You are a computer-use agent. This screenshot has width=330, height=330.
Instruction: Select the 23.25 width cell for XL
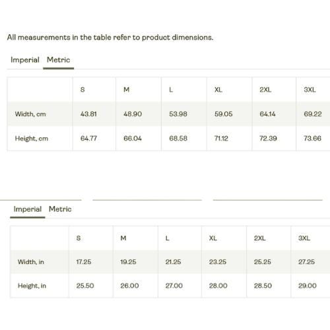pyautogui.click(x=218, y=262)
